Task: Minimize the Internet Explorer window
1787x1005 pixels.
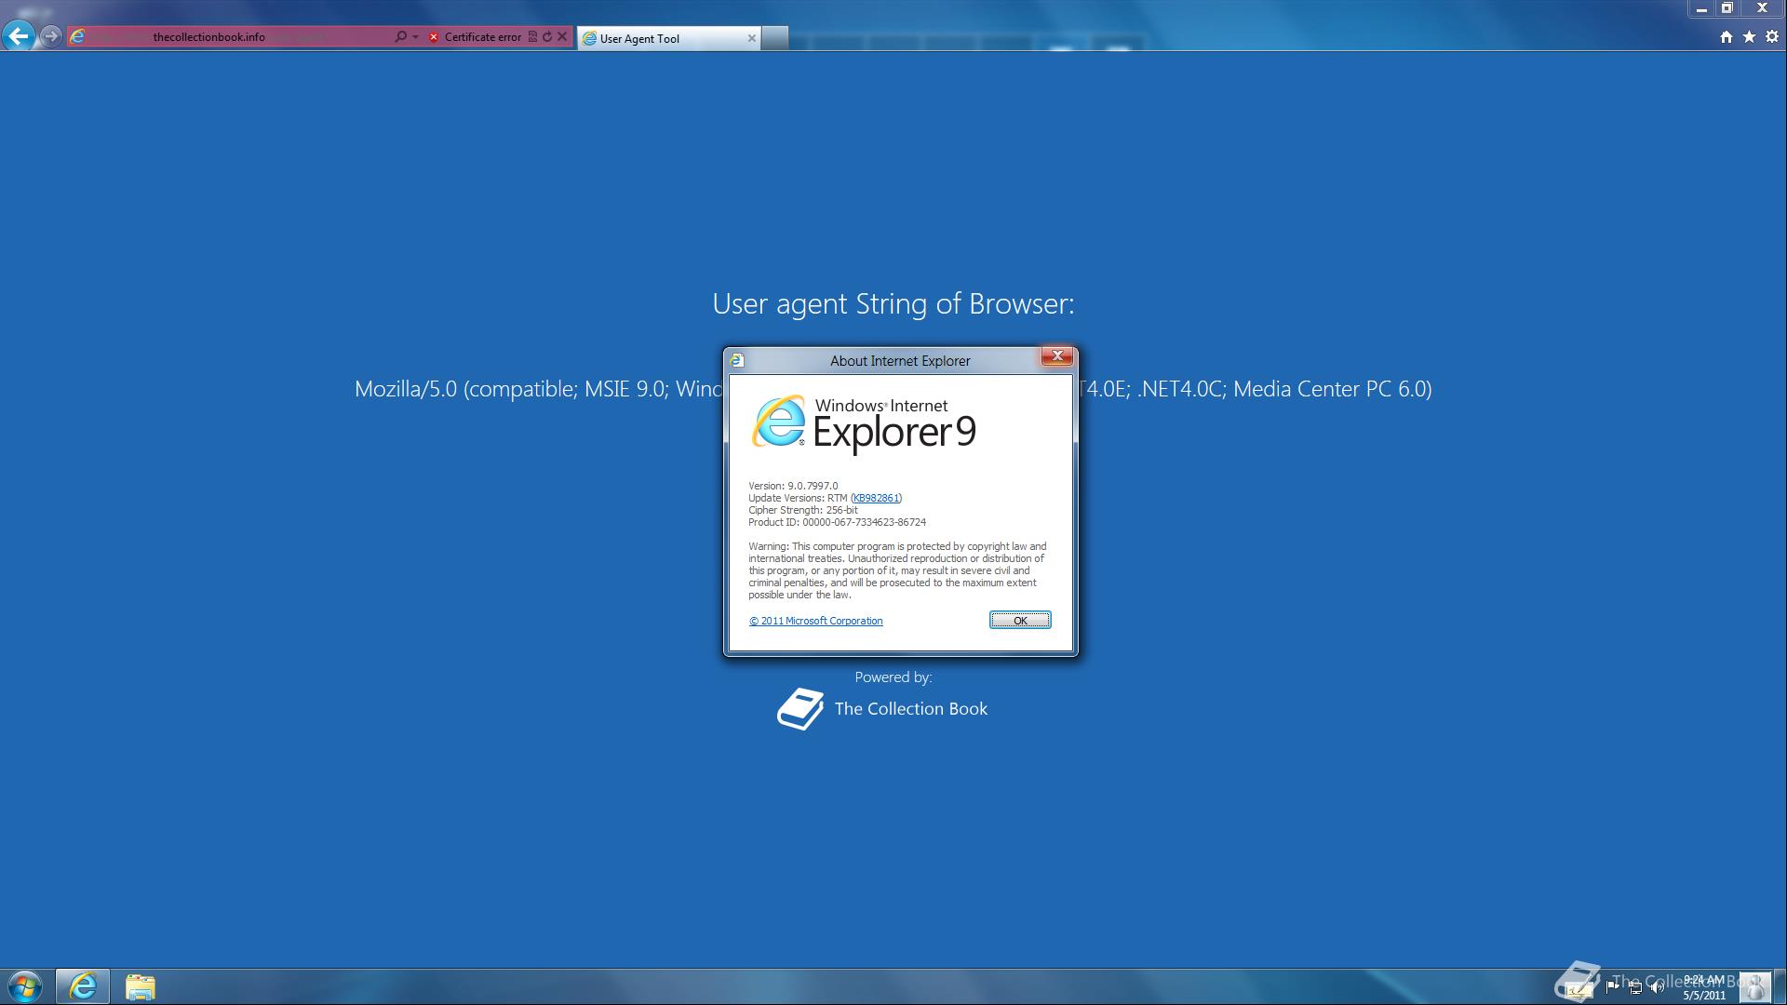Action: point(1701,8)
